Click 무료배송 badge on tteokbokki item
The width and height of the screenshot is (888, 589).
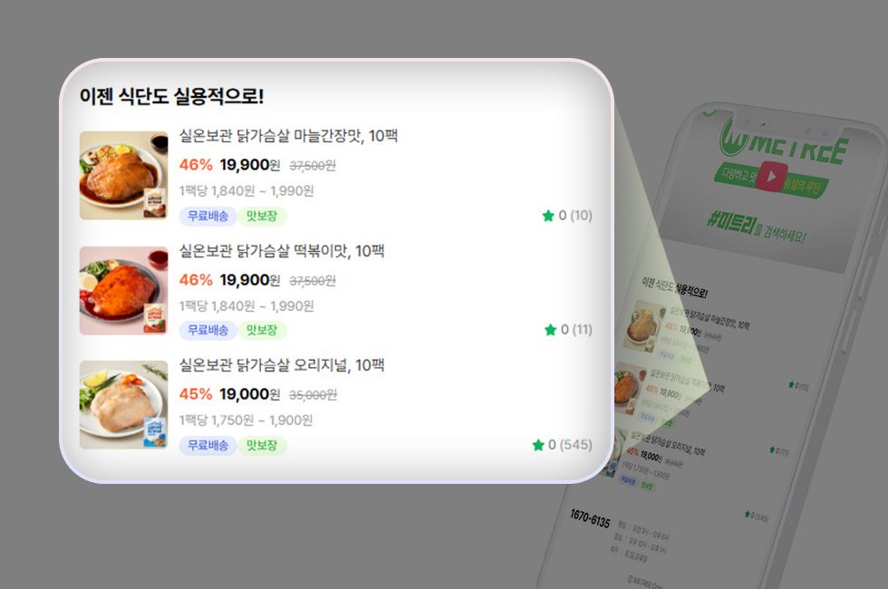(208, 330)
